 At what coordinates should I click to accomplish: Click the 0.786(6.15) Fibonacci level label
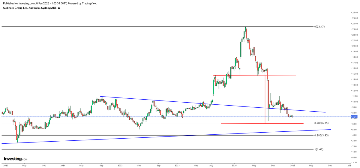[322, 123]
